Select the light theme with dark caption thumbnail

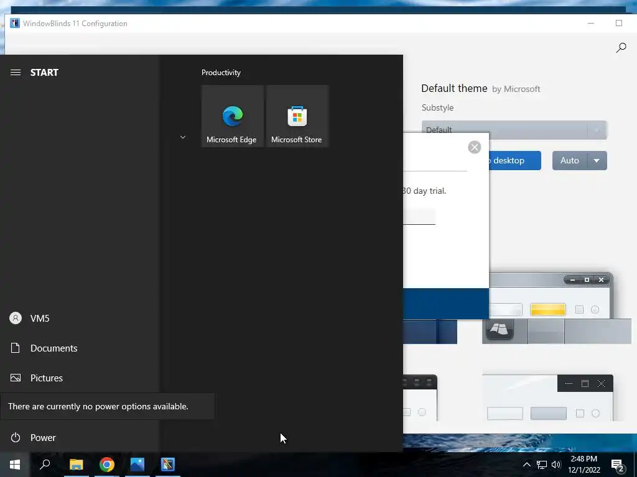(547, 397)
